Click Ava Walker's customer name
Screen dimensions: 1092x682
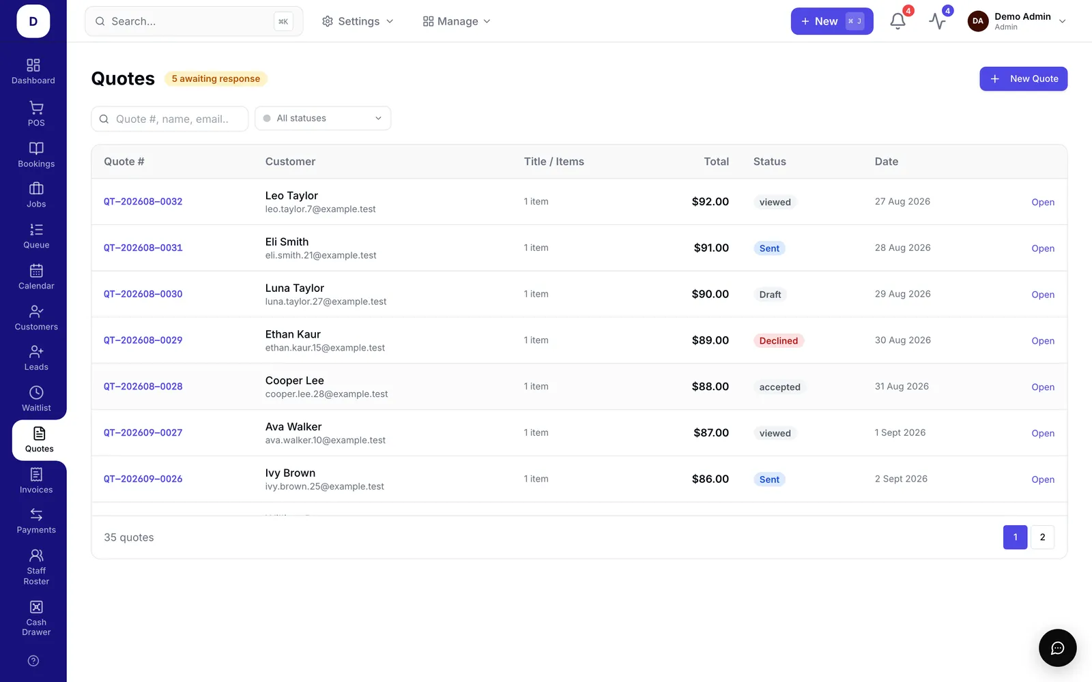[x=293, y=427]
